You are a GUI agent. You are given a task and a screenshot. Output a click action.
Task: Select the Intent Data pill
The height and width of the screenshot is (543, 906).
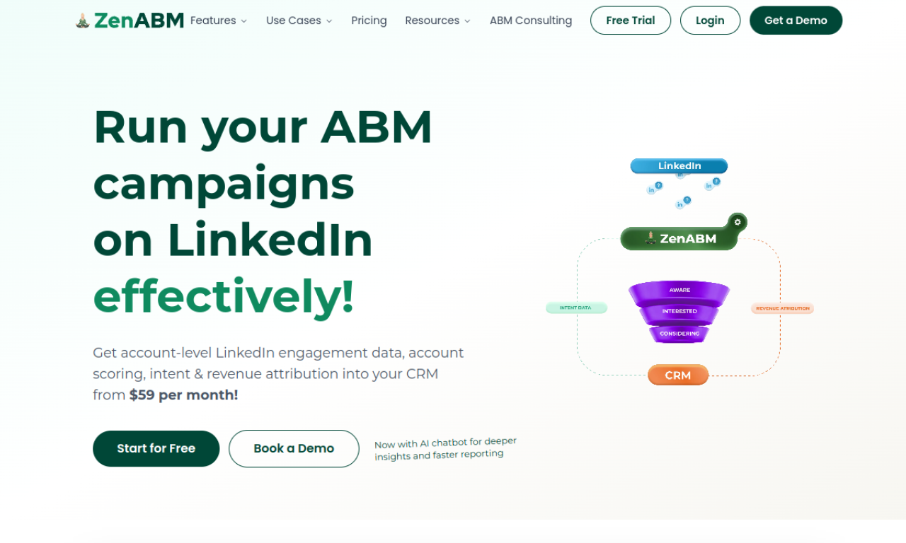[x=576, y=308]
